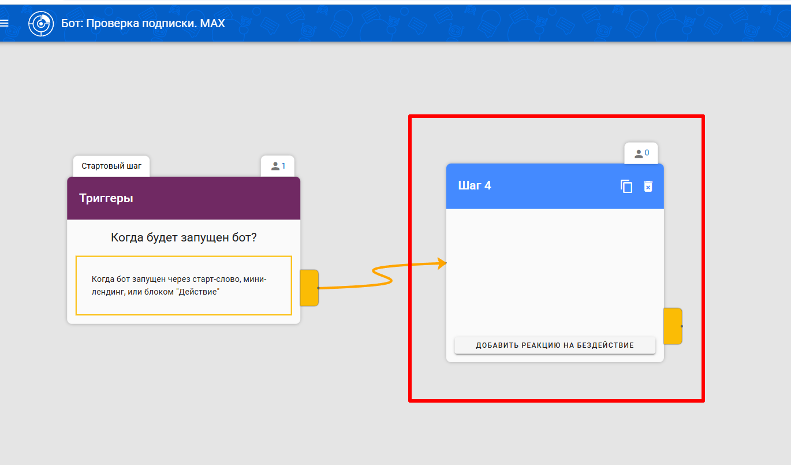Viewport: 791px width, 465px height.
Task: Click the bot constructor logo icon
Action: click(x=41, y=24)
